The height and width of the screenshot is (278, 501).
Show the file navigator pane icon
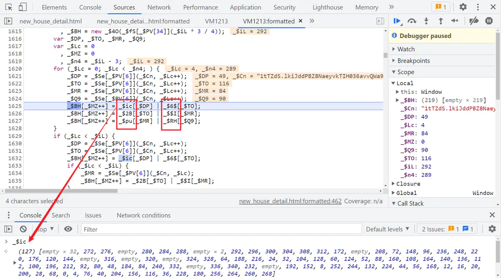click(8, 21)
